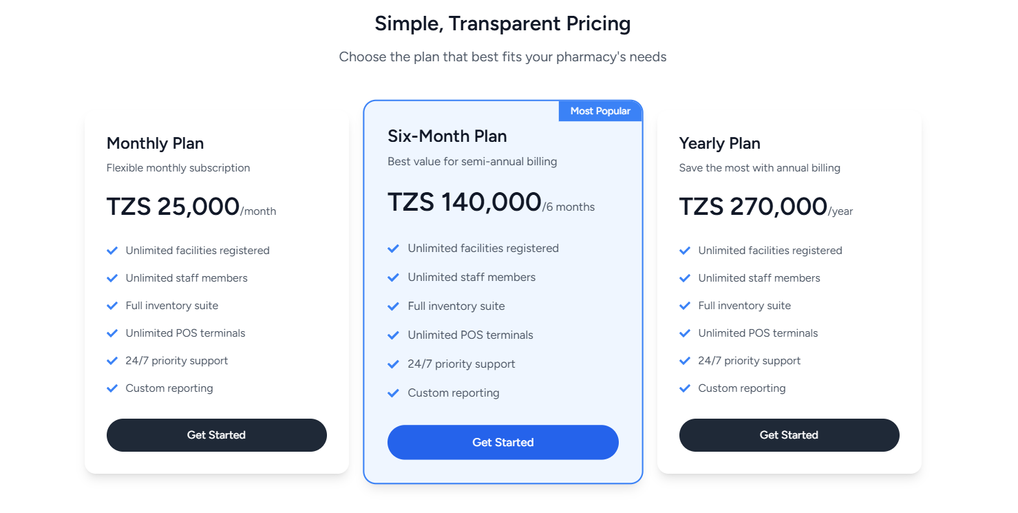Click the TZS 25,000 price text
The image size is (1018, 513).
[173, 207]
